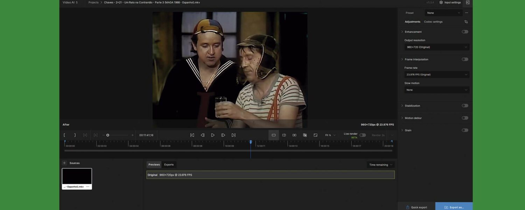Click the fullscreen preview icon

pos(315,135)
